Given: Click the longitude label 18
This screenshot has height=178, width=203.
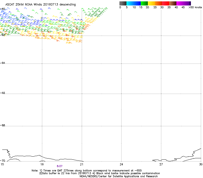Looking at the screenshot, I should (x=42, y=164).
